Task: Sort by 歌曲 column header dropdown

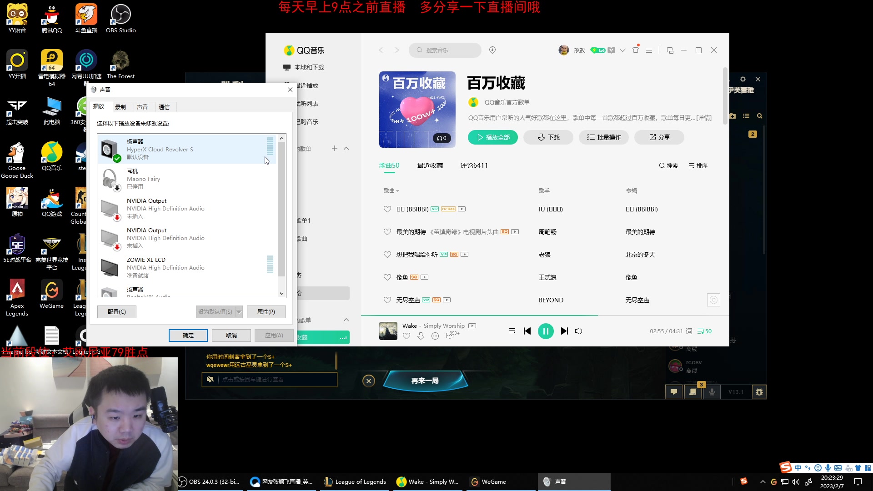Action: [391, 191]
